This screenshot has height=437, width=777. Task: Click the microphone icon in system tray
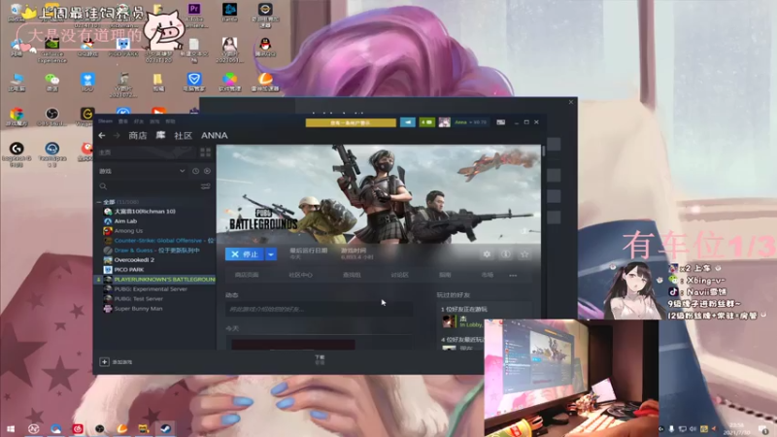671,428
